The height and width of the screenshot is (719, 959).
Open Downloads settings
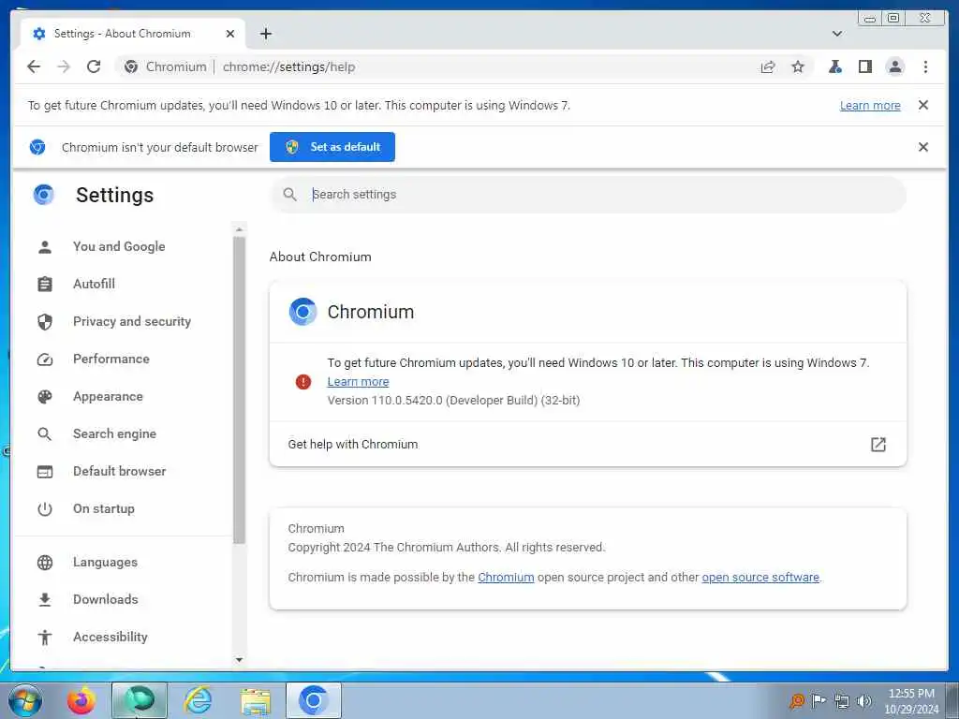coord(105,600)
